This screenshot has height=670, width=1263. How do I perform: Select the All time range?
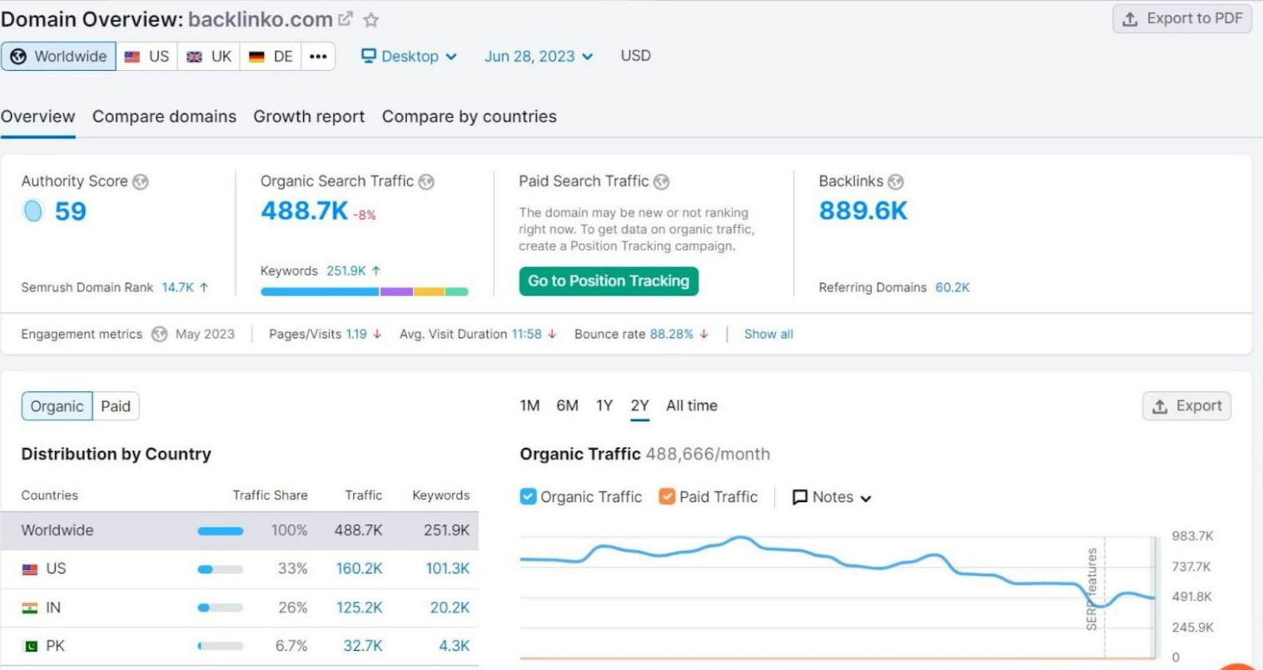[x=691, y=405]
